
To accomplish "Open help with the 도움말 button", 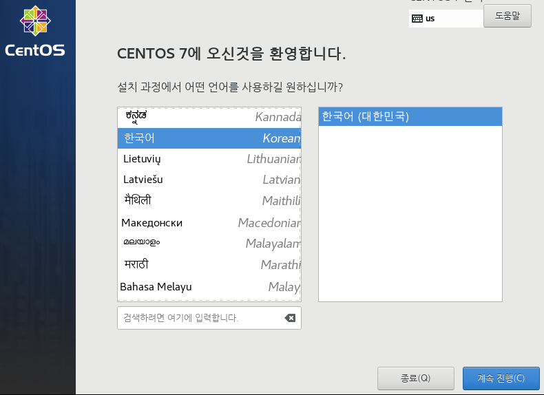I will pyautogui.click(x=508, y=16).
